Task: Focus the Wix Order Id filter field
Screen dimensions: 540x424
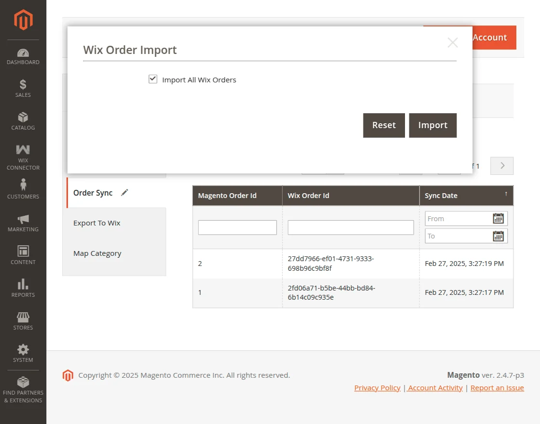Action: (x=351, y=227)
